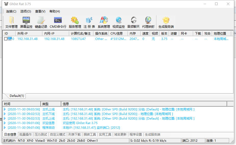Switch to the 列表下载 tab
Screen dimensions: 236x145
(74, 135)
